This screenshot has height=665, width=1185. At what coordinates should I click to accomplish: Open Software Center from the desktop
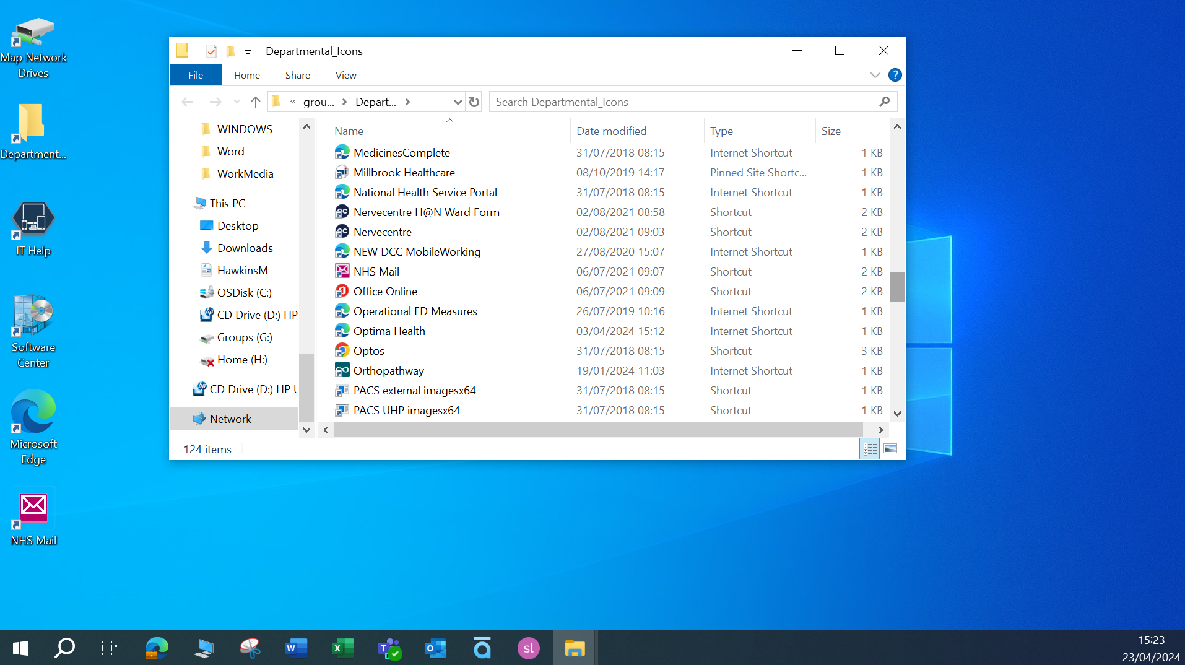pyautogui.click(x=33, y=332)
